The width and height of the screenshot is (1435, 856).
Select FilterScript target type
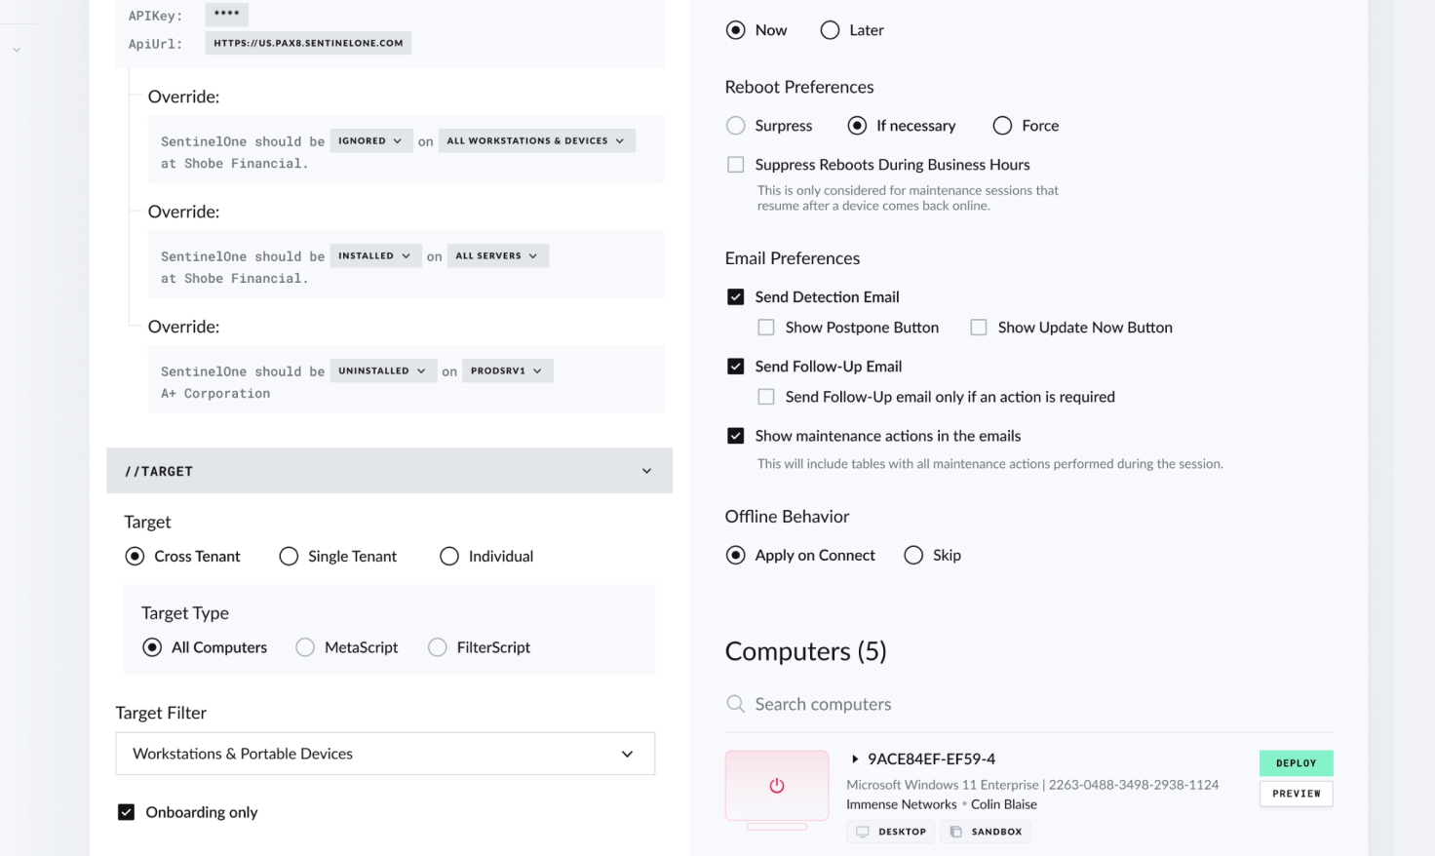pyautogui.click(x=438, y=647)
